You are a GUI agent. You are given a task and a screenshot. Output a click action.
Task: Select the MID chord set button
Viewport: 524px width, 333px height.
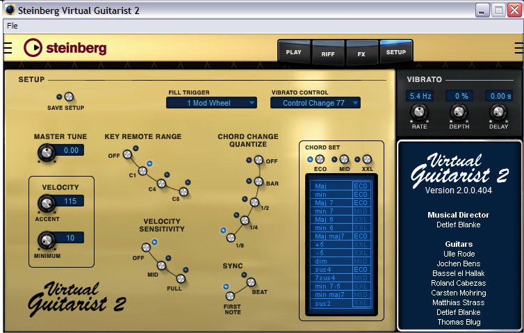[x=344, y=159]
